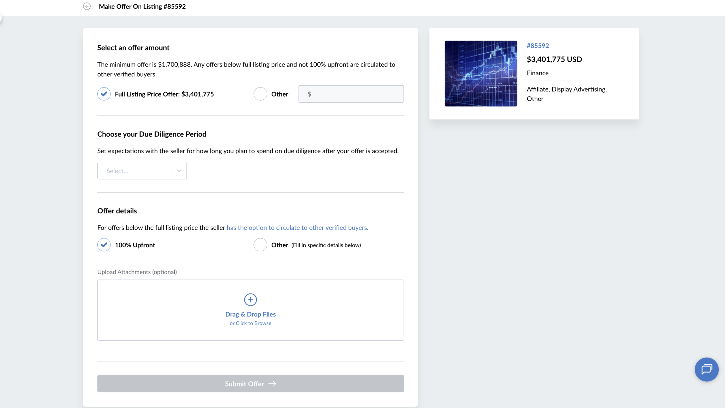
Task: Open the #85592 listing link
Action: [538, 46]
